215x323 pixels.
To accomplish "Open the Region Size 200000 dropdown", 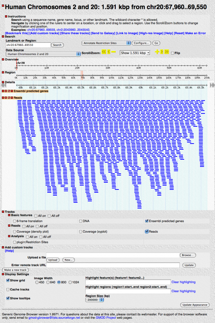I will pos(95,300).
